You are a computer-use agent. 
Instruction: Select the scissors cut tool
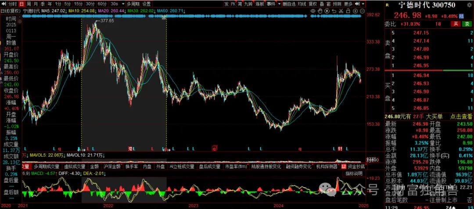pos(341,11)
